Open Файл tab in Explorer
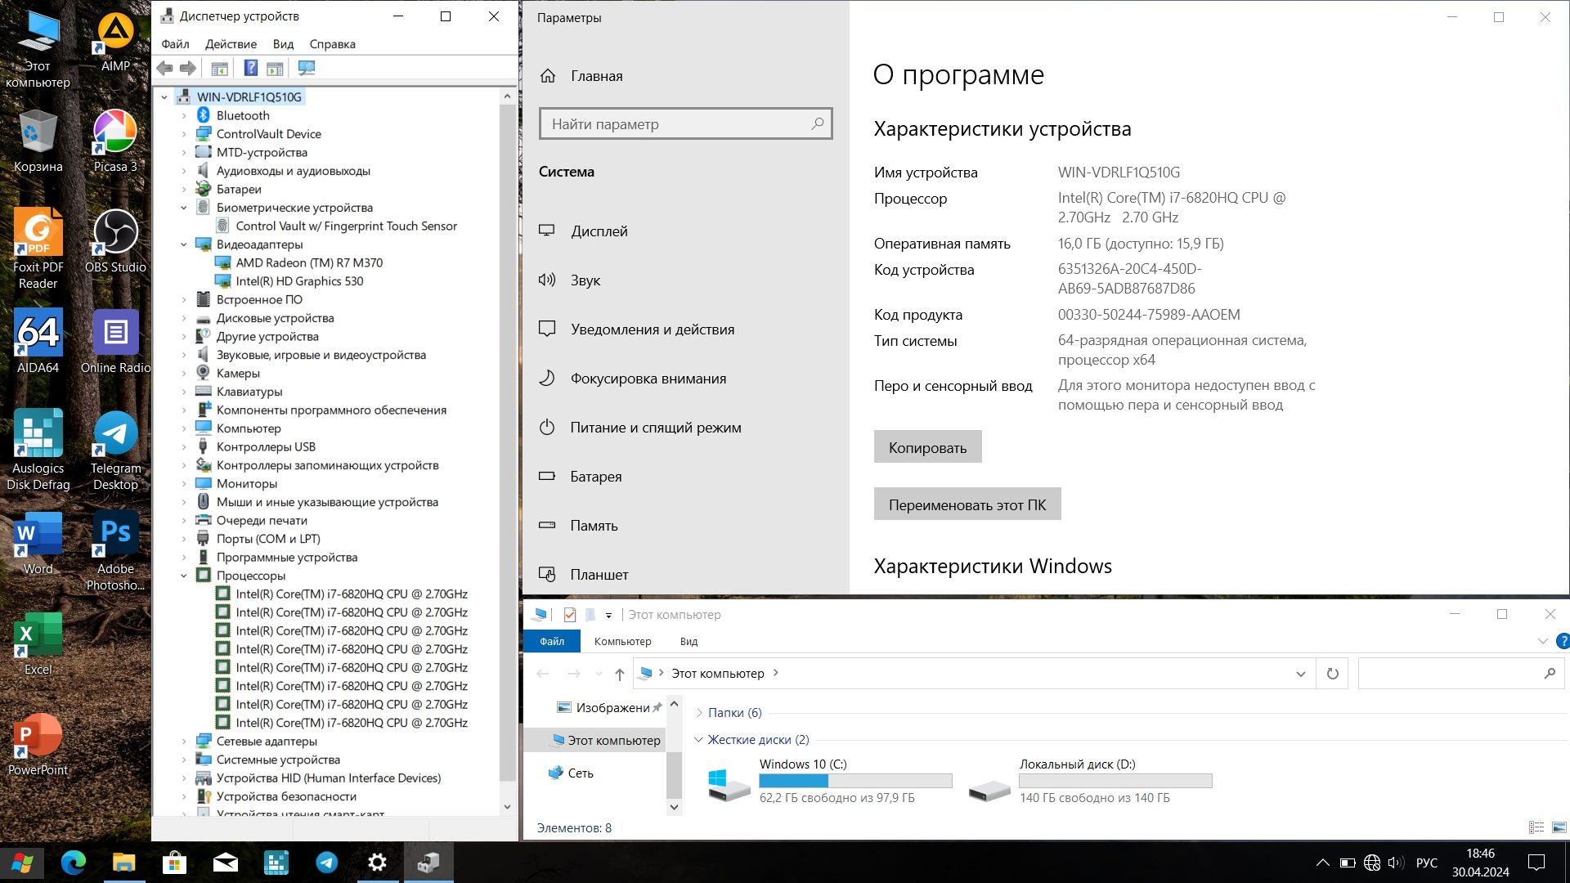This screenshot has height=883, width=1570. pos(552,642)
